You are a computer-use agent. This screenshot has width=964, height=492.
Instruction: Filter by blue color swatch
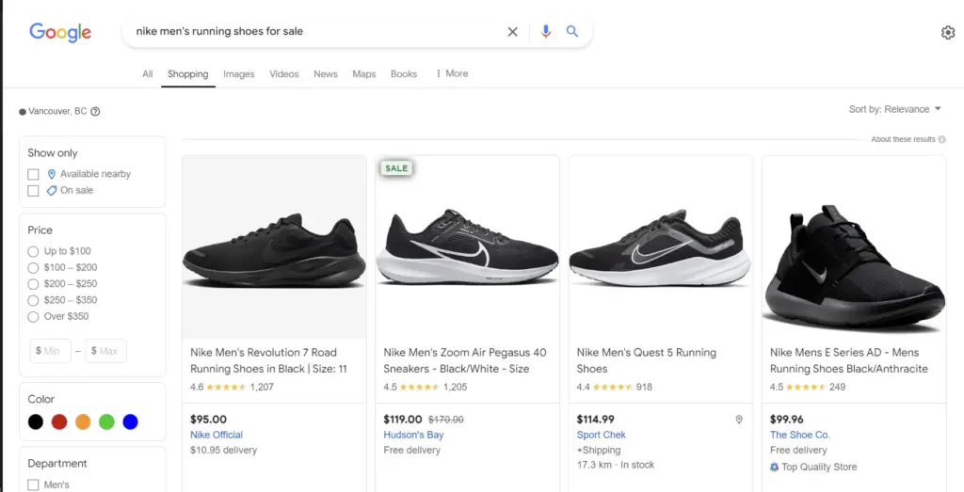(130, 422)
